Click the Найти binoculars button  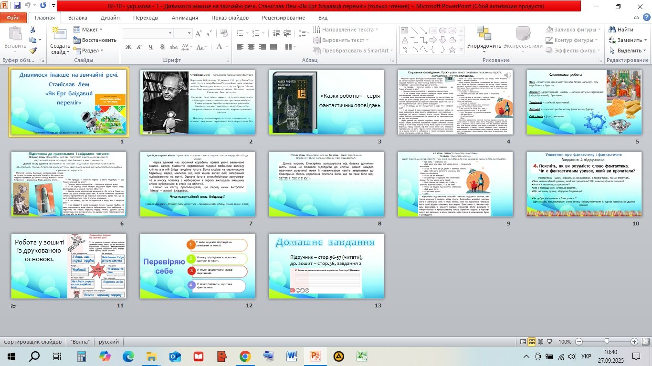(621, 30)
